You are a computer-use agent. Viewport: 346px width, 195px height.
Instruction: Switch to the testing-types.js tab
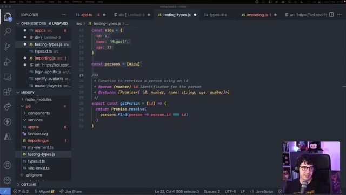point(177,15)
